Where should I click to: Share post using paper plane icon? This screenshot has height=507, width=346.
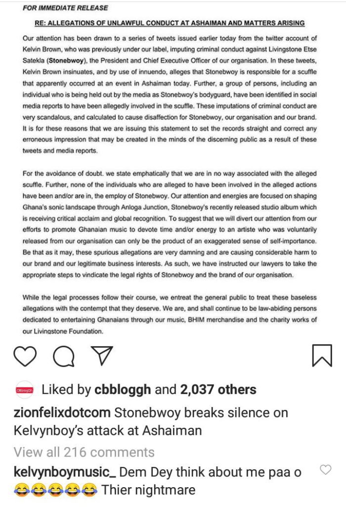point(102,355)
